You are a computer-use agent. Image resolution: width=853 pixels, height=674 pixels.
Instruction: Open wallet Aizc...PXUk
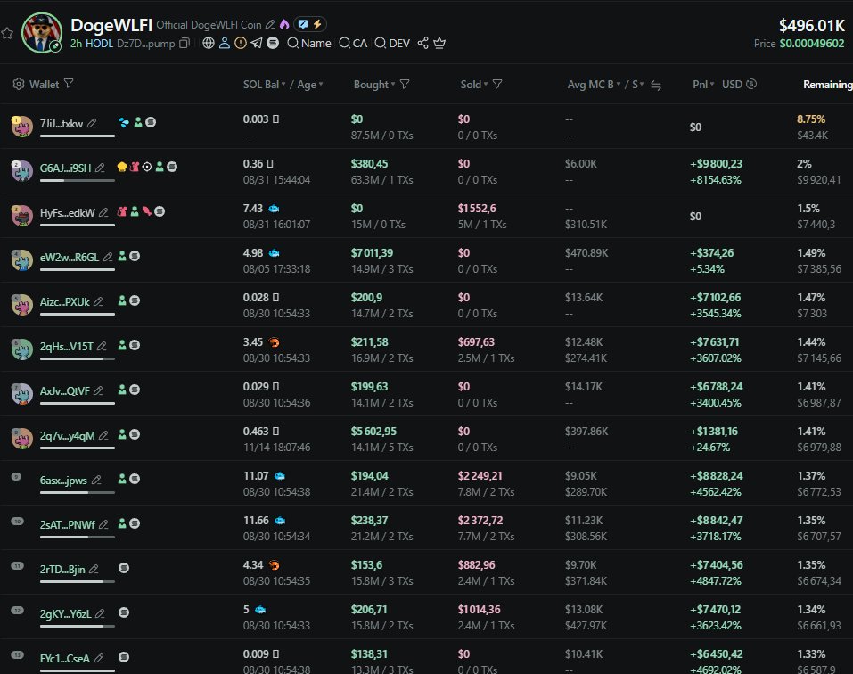pos(65,302)
